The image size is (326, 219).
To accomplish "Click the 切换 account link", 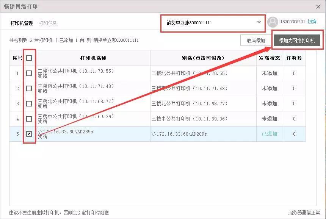I will click(x=312, y=22).
